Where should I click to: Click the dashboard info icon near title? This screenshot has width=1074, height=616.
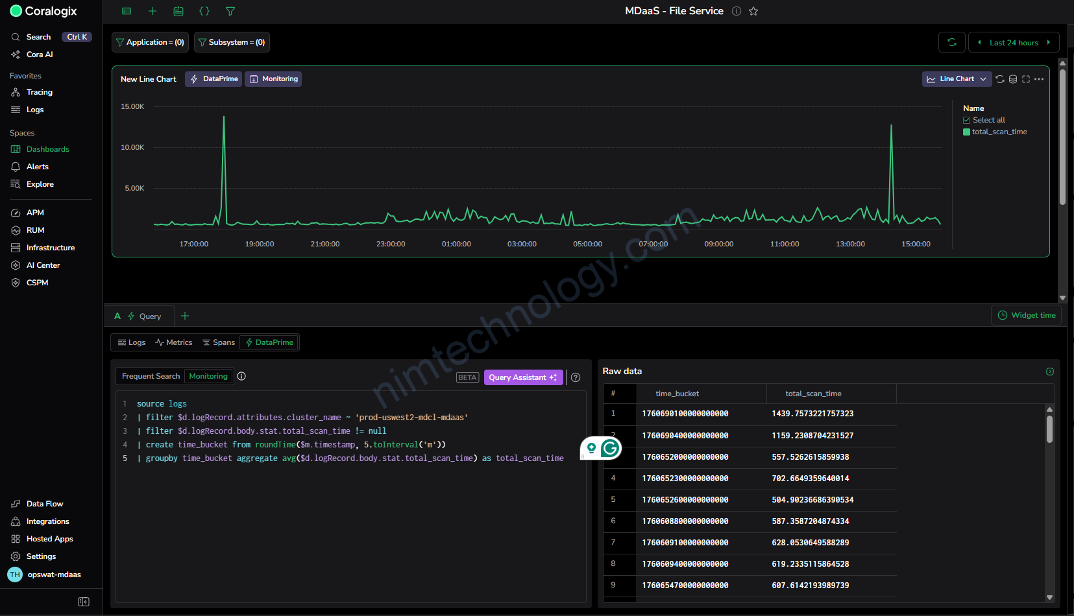[737, 11]
